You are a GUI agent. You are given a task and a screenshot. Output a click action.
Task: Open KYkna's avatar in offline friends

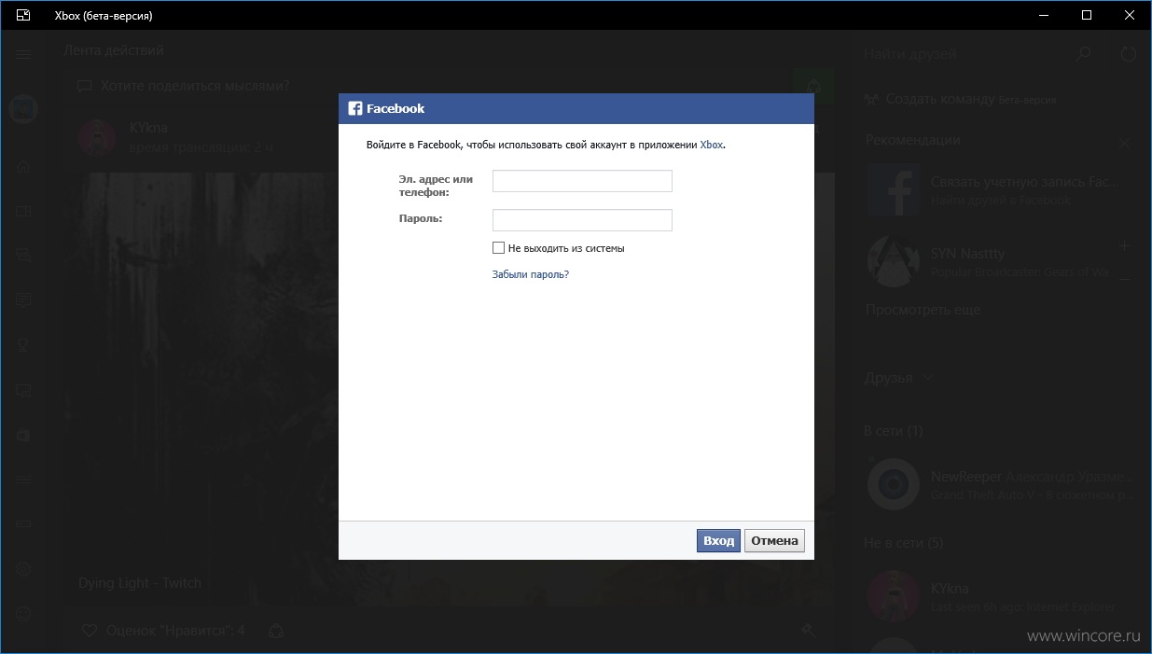893,595
